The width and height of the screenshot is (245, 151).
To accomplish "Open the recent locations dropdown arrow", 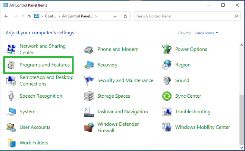I will (x=23, y=16).
